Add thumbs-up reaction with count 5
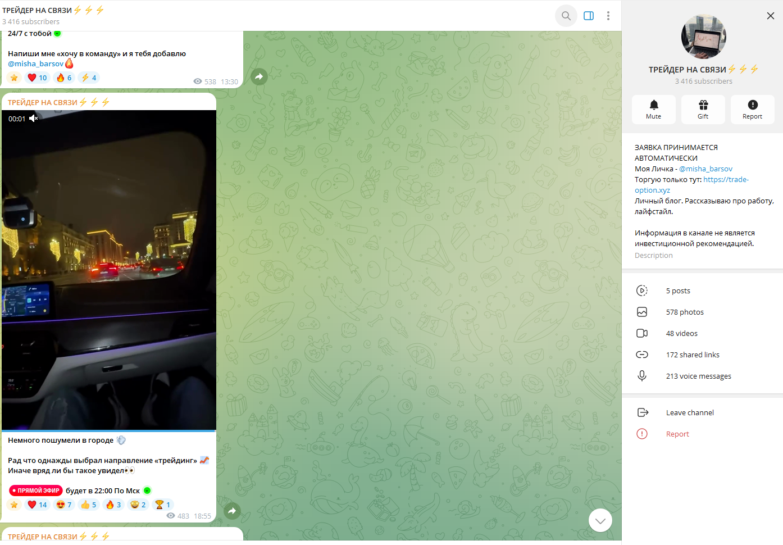783x545 pixels. (x=89, y=505)
